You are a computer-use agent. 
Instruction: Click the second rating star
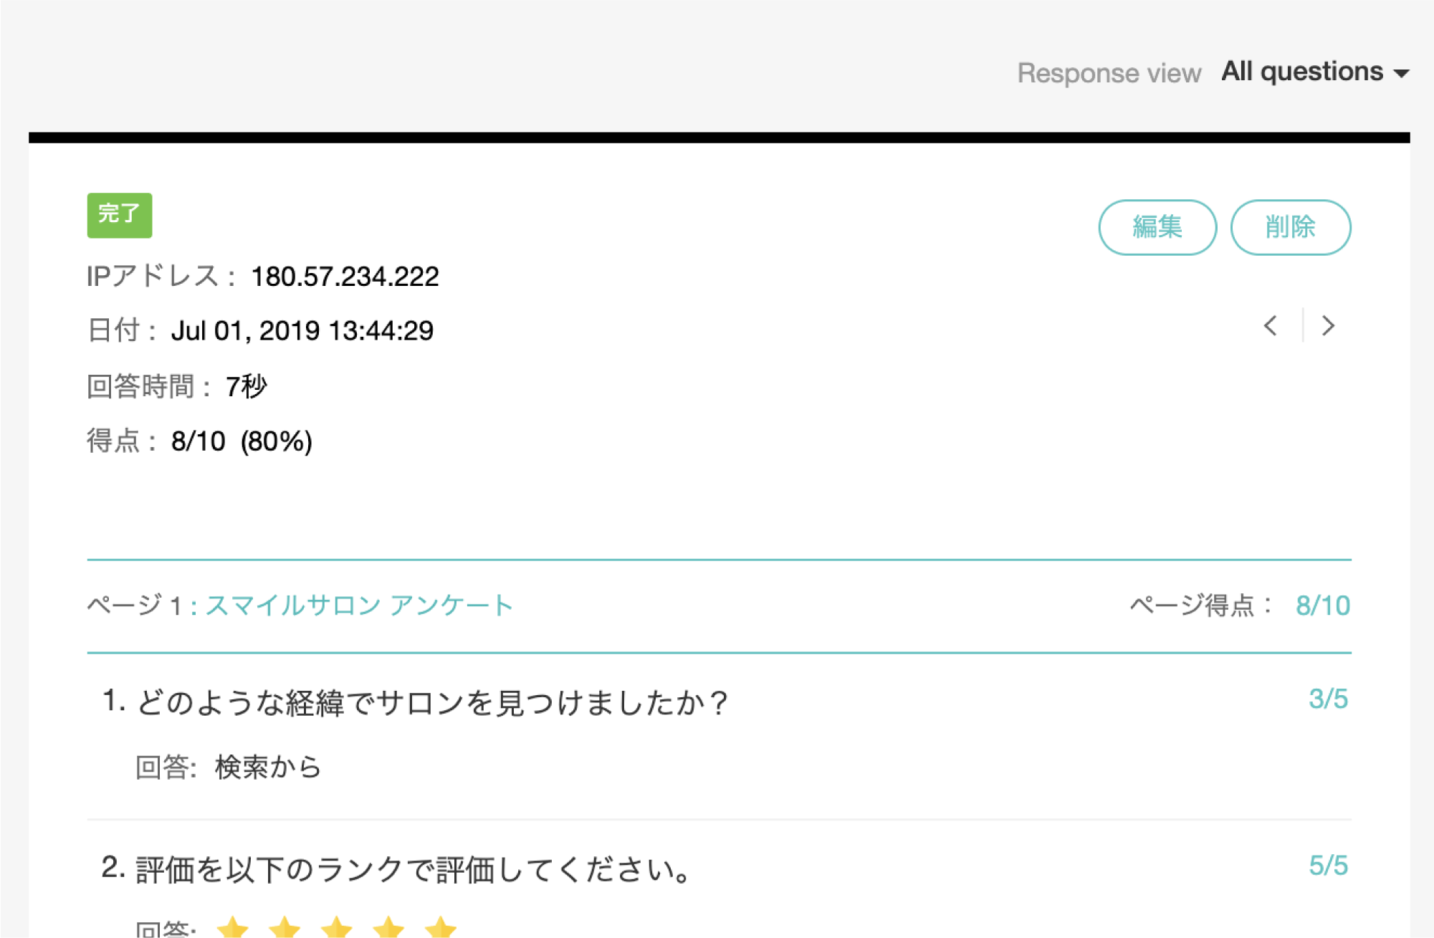point(285,927)
